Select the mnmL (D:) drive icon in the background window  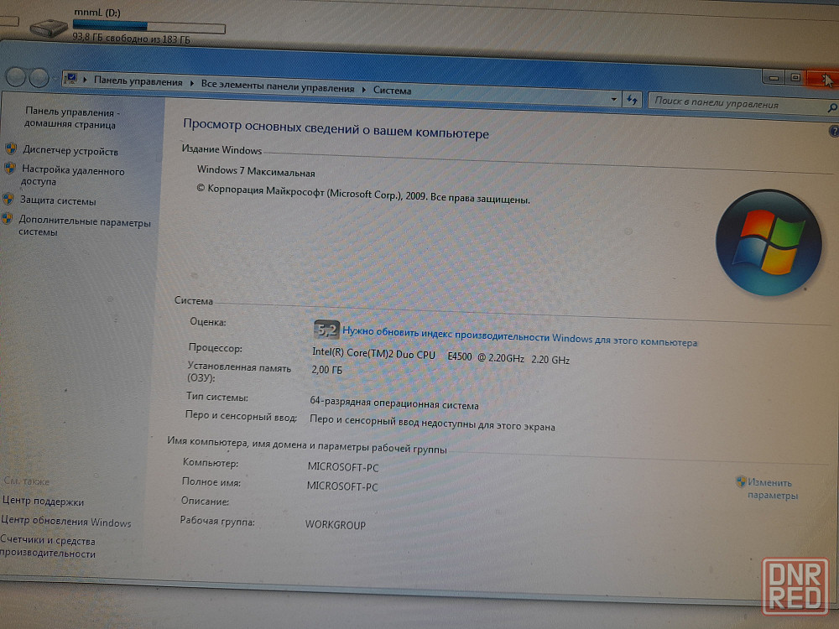[x=49, y=27]
